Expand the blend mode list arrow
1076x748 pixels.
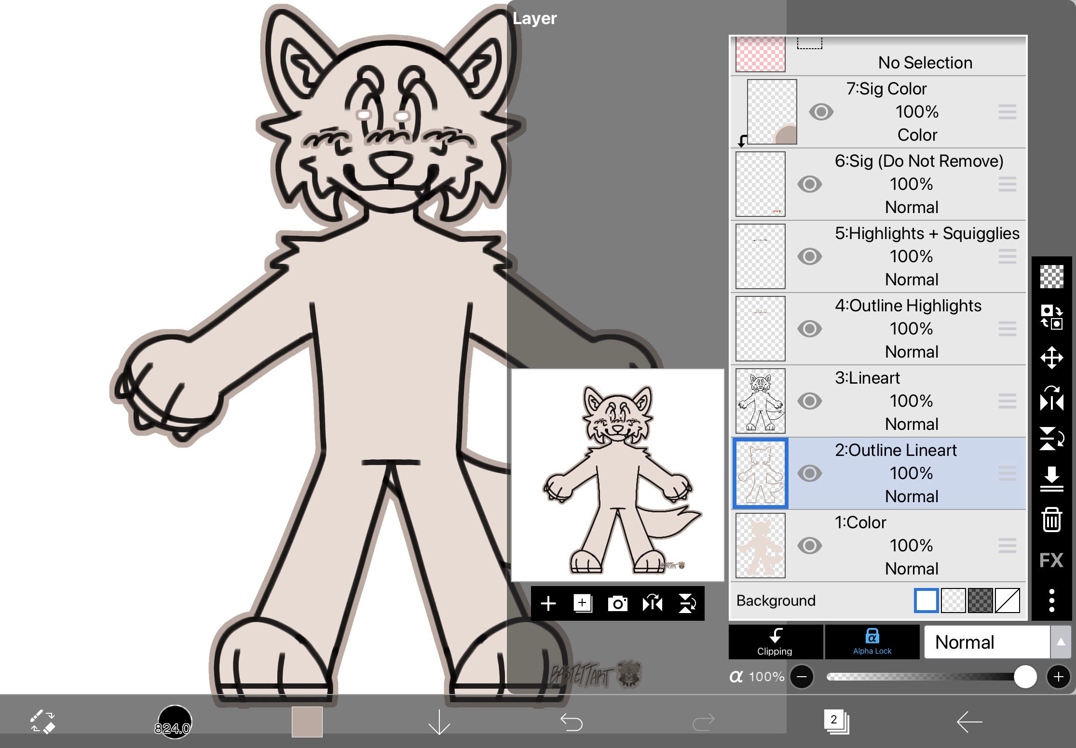tap(1061, 642)
